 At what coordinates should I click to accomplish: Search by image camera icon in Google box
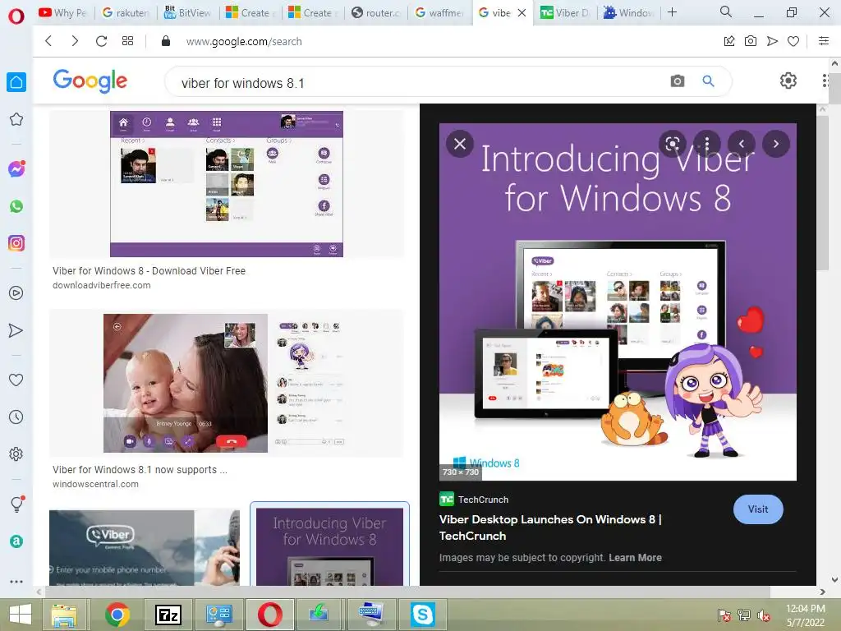click(678, 81)
